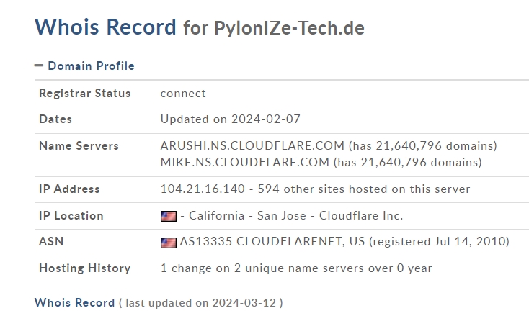Click the Hosting History row label

point(84,268)
